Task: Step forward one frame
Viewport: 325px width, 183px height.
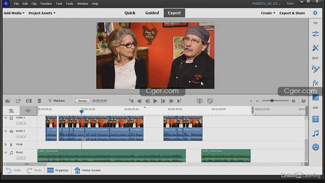Action: pyautogui.click(x=163, y=101)
